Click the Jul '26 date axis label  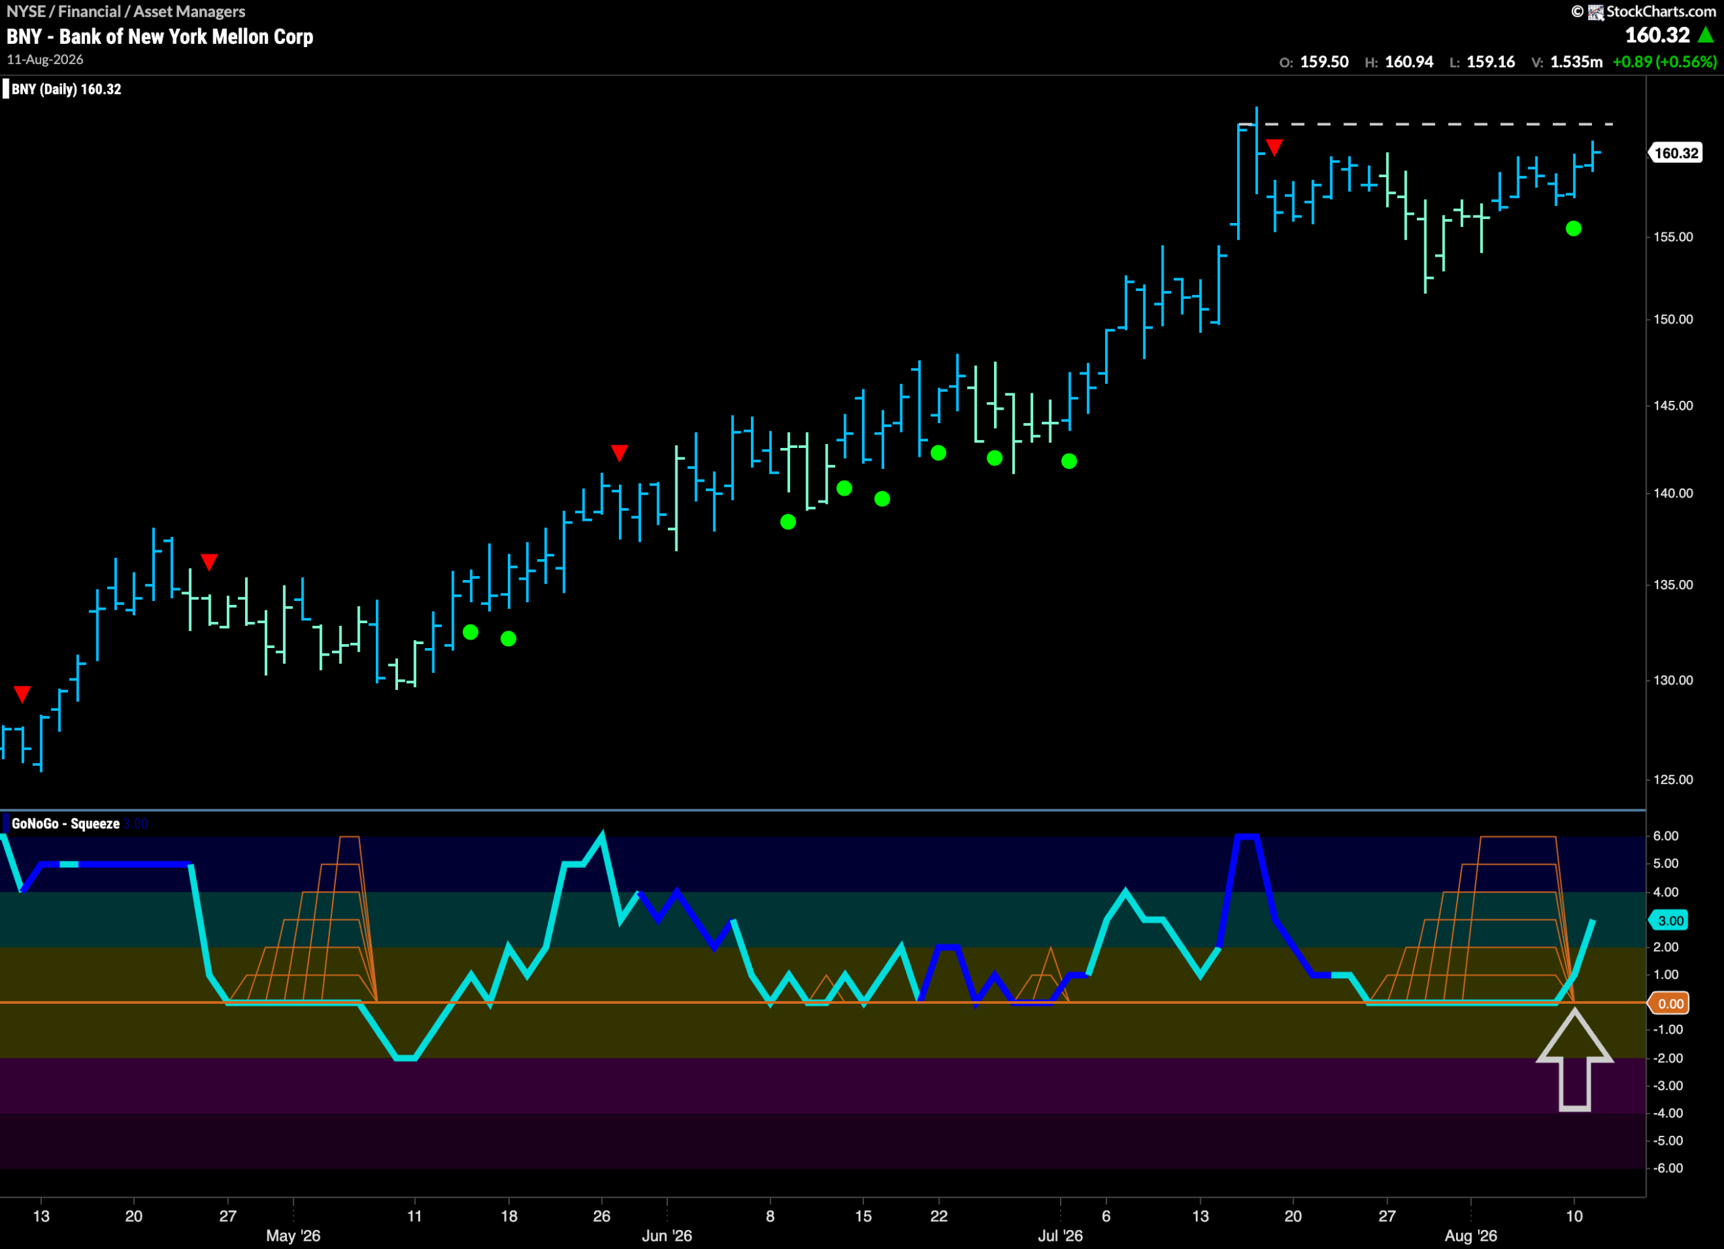(x=1061, y=1236)
